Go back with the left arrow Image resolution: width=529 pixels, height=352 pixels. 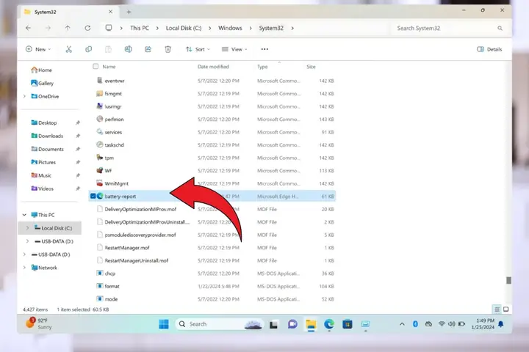point(29,28)
